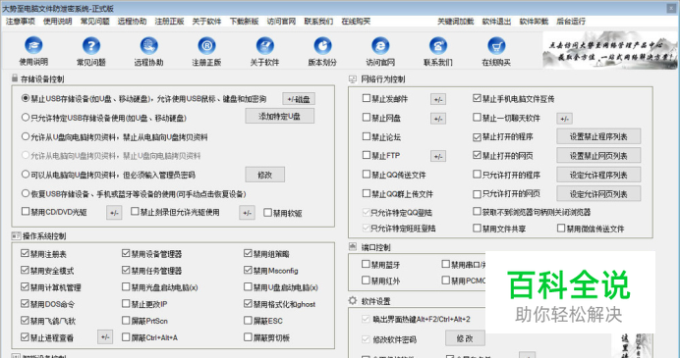Image resolution: width=680 pixels, height=358 pixels.
Task: Click the 版本划分 pie chart icon
Action: (x=322, y=45)
